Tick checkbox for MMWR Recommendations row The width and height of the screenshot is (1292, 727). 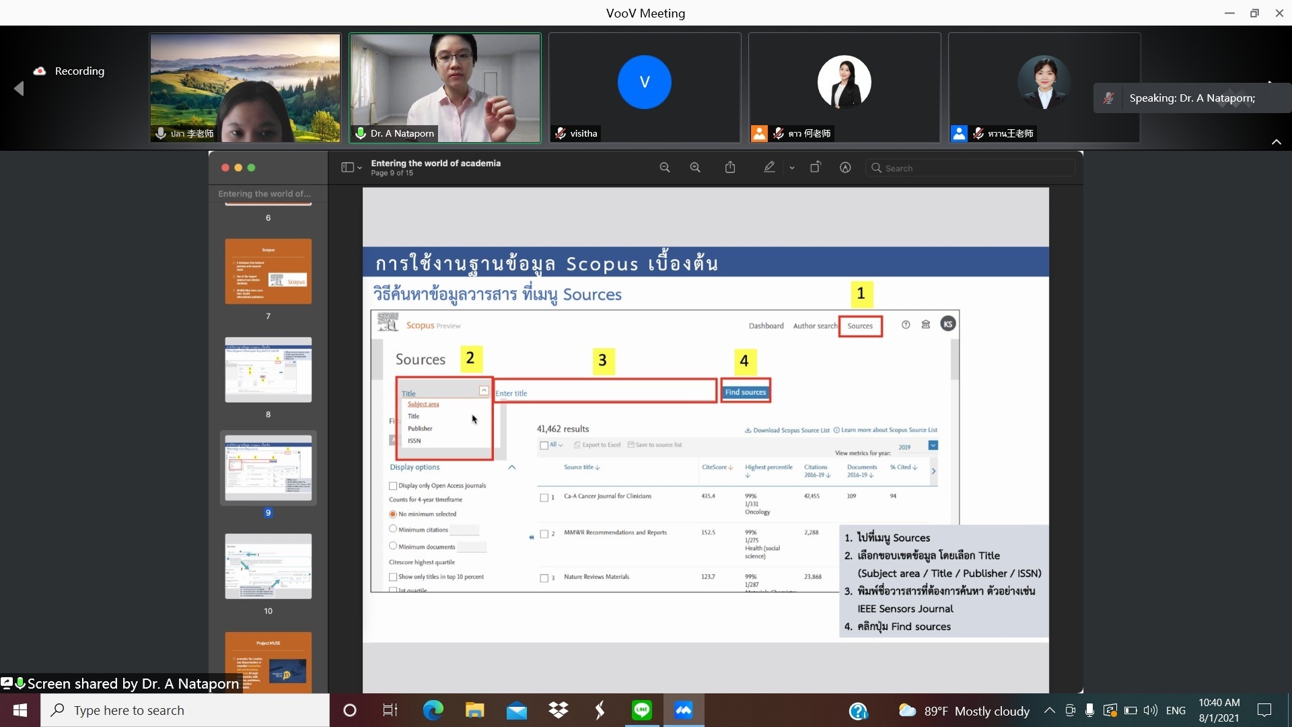(544, 534)
